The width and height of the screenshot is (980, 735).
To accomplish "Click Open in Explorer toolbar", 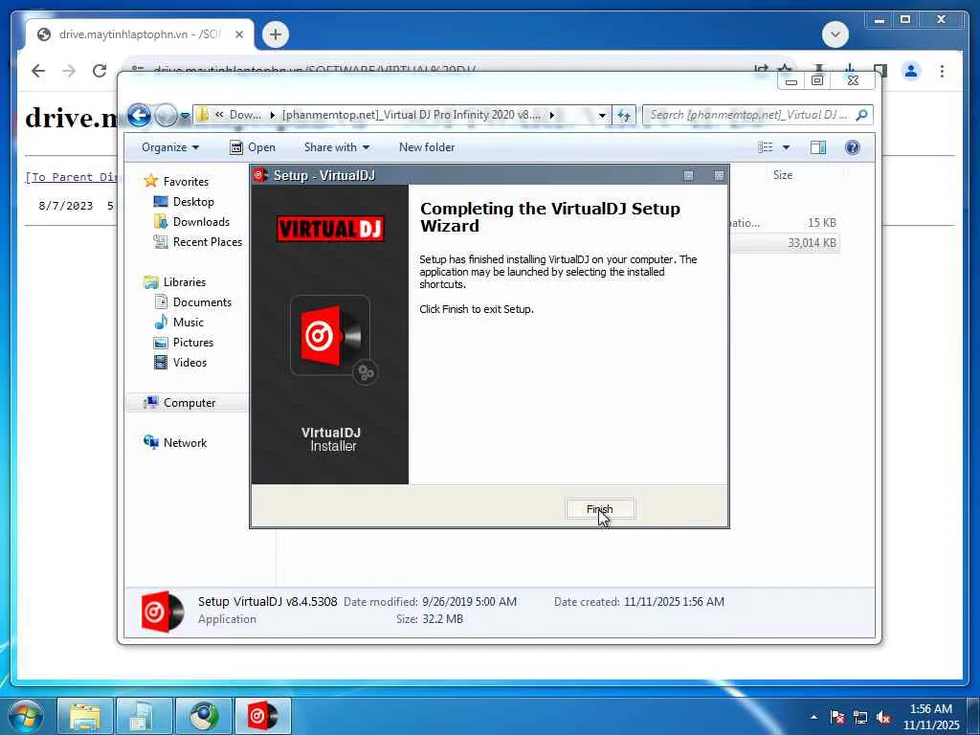I will pyautogui.click(x=253, y=147).
